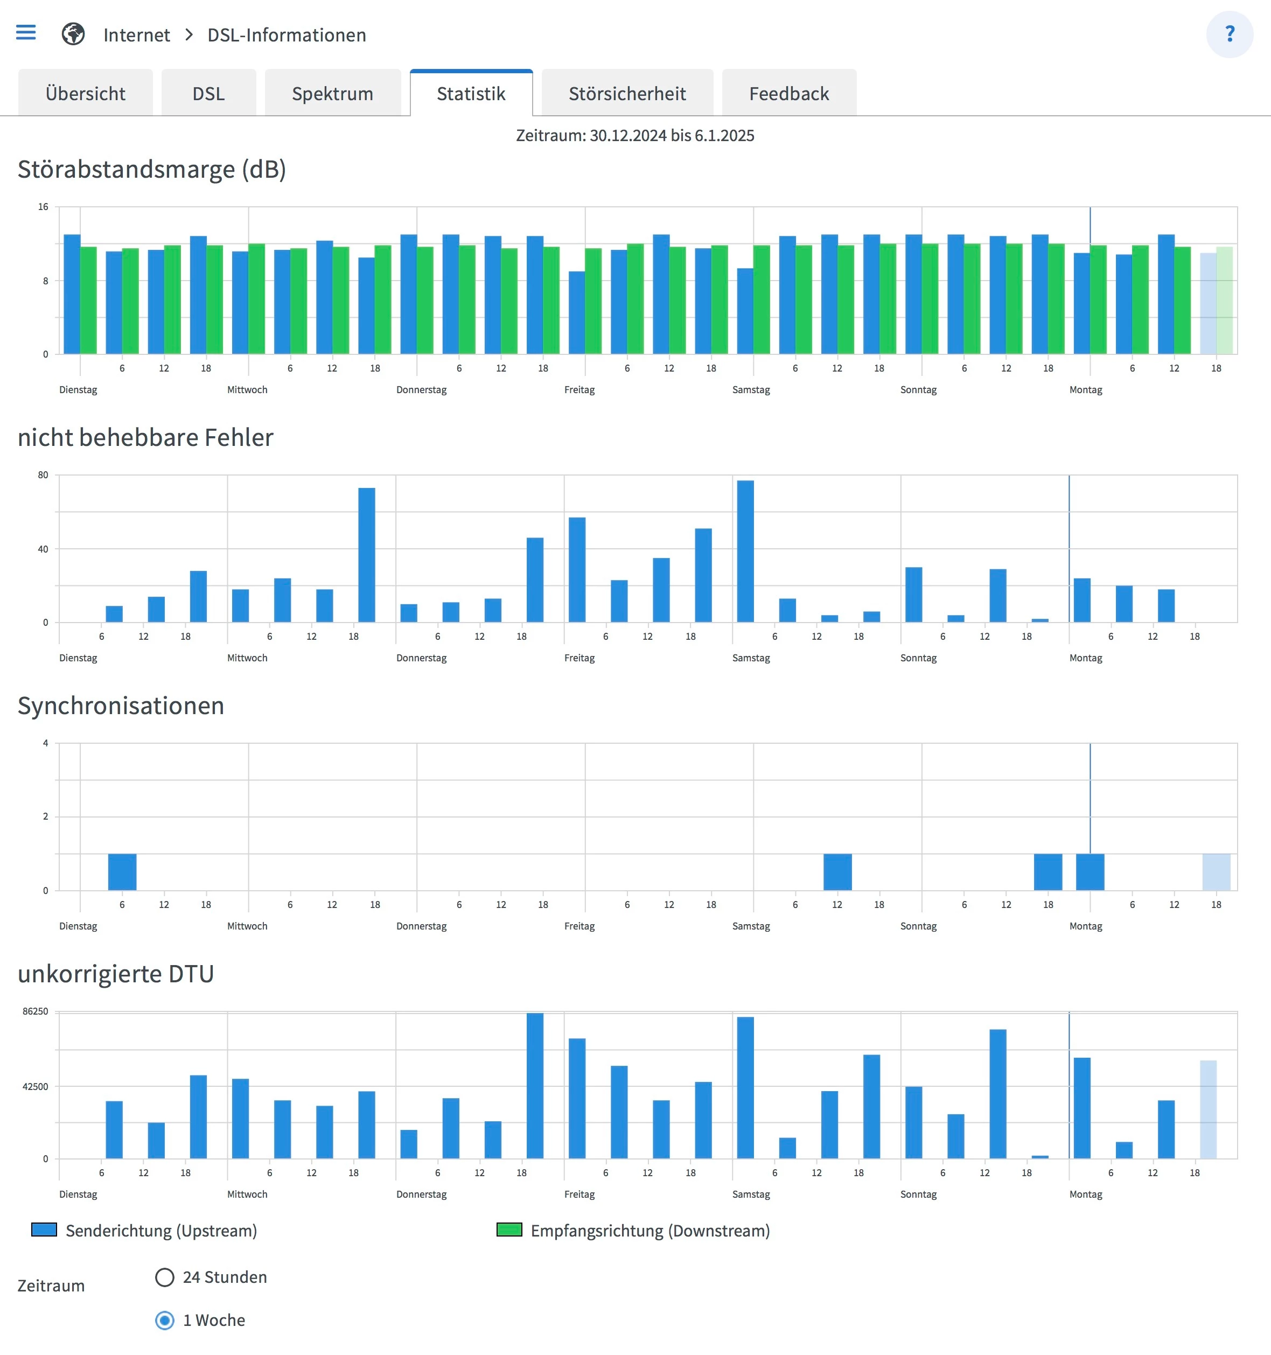Click the Empfangsrichtung (Downstream) legend label
The image size is (1271, 1355).
[x=650, y=1230]
